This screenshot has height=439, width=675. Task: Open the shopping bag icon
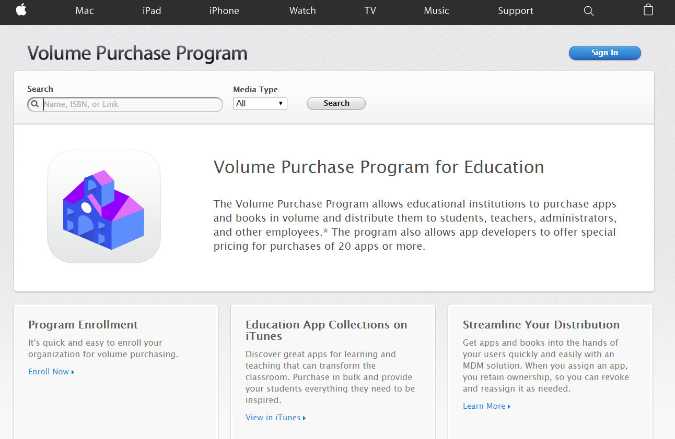pos(648,10)
